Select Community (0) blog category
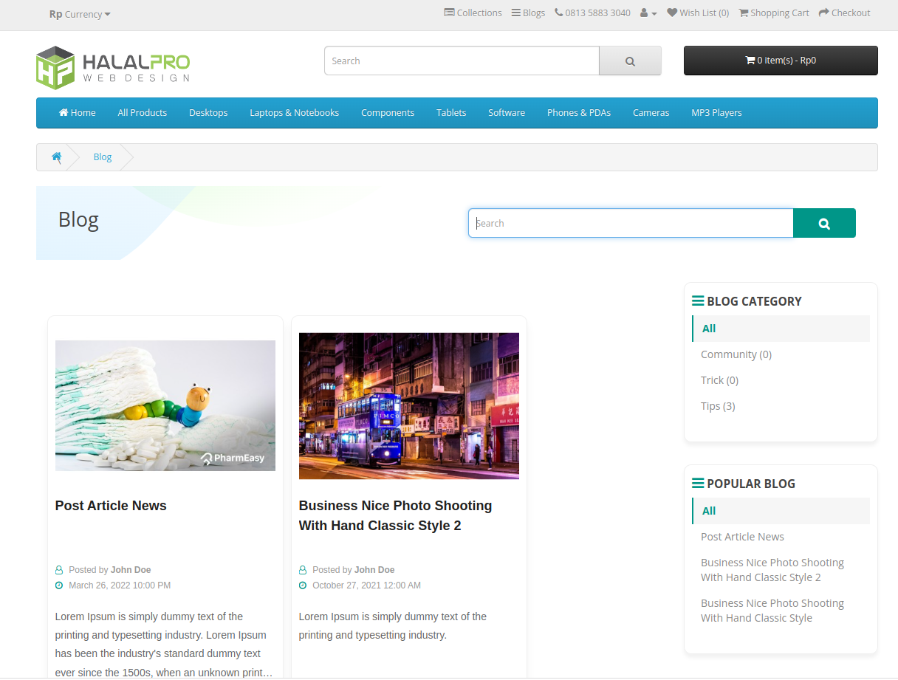The height and width of the screenshot is (680, 898). click(x=736, y=354)
